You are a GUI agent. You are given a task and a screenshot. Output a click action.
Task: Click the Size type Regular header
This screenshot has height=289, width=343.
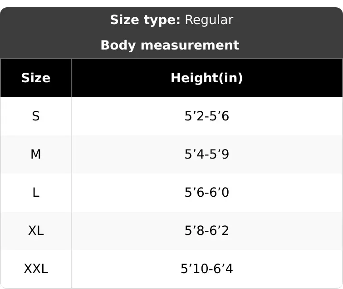click(x=171, y=20)
